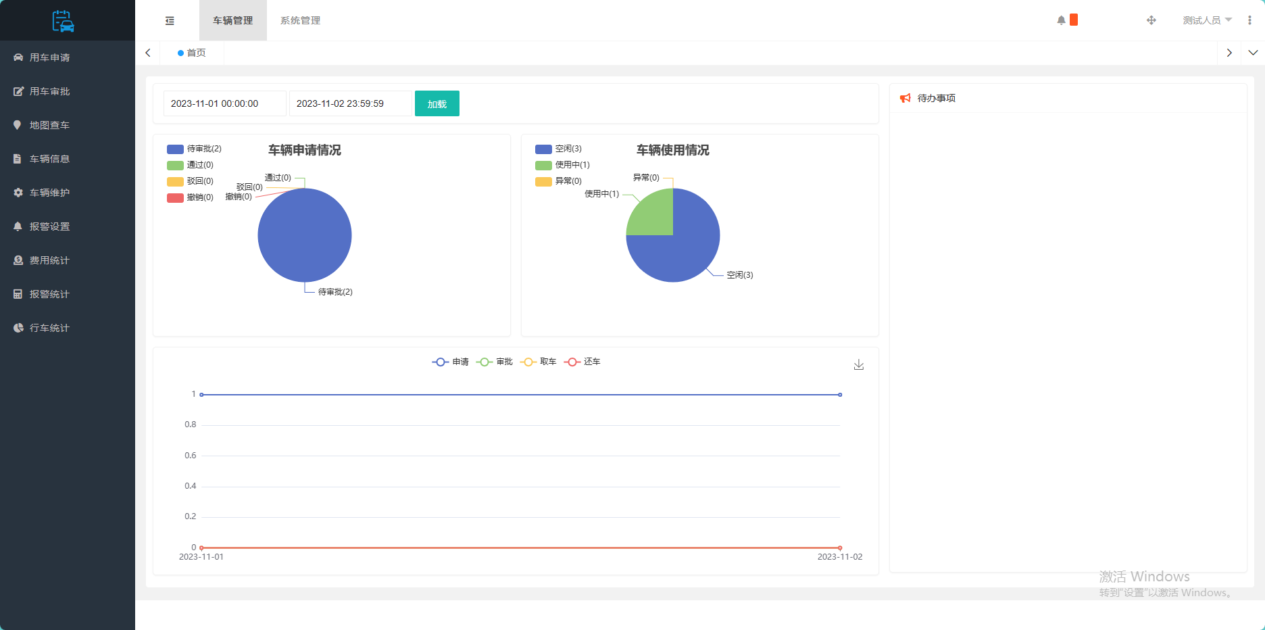The height and width of the screenshot is (630, 1265).
Task: Switch to the 系统管理 top tab
Action: 301,20
